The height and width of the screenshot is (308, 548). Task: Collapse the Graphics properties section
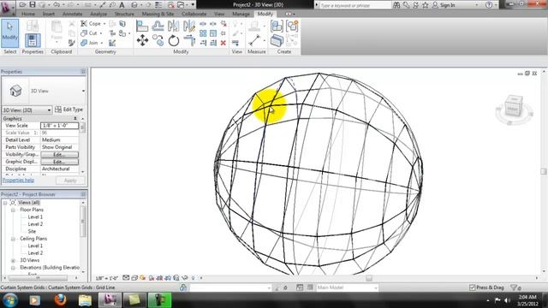pyautogui.click(x=75, y=119)
